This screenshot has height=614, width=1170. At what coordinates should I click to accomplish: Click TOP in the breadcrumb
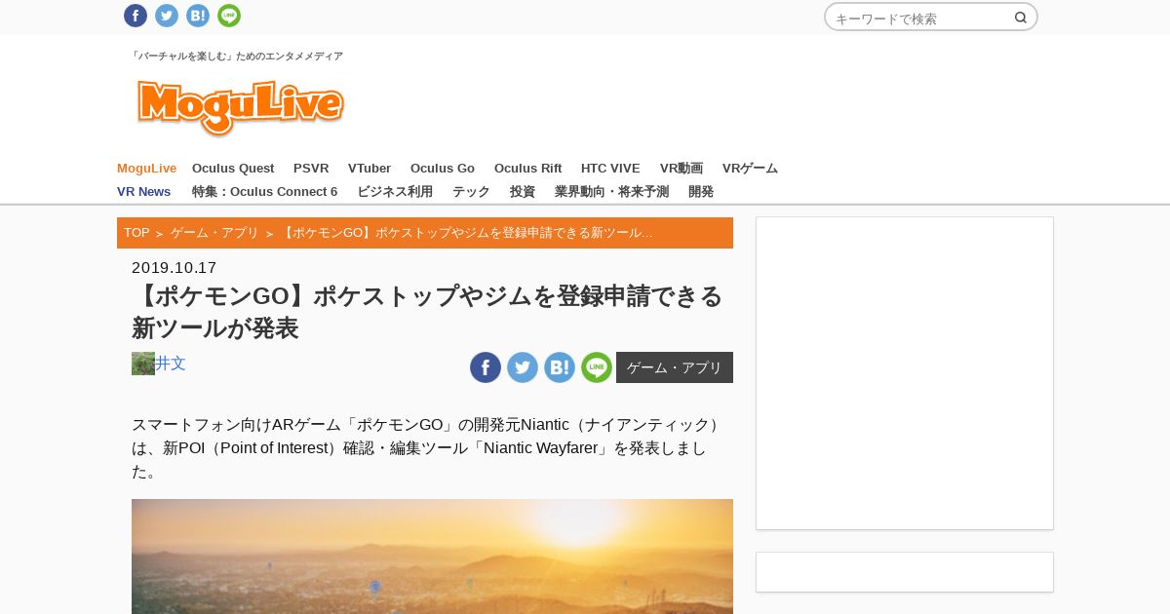pyautogui.click(x=136, y=233)
